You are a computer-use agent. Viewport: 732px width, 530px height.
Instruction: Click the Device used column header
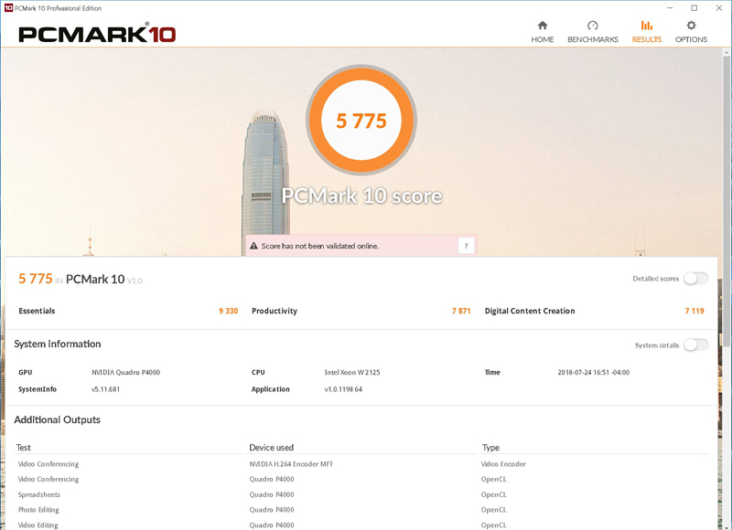coord(271,448)
